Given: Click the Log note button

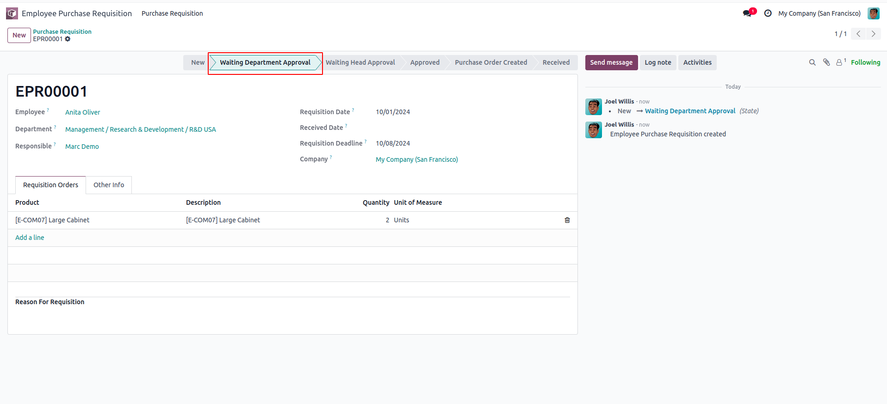Looking at the screenshot, I should click(x=657, y=62).
